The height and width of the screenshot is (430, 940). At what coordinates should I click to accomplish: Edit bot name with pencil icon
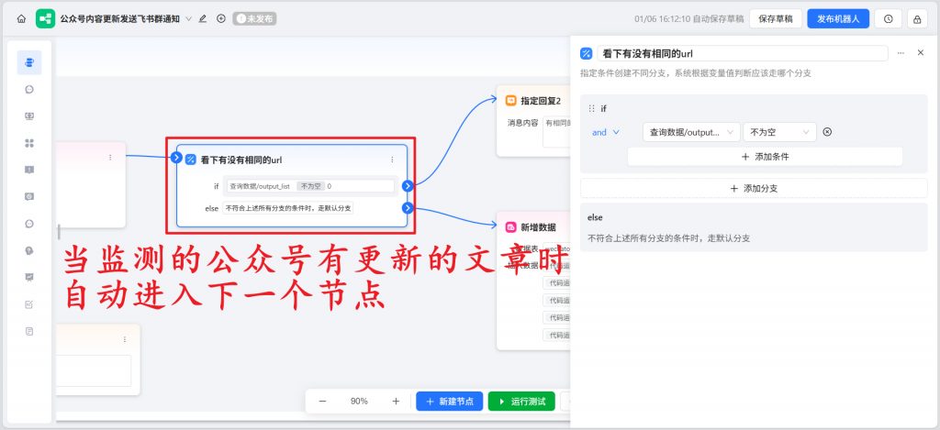(203, 18)
